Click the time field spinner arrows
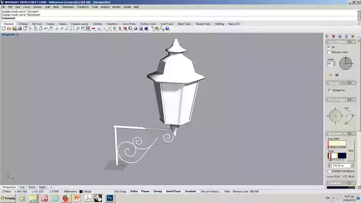361x203 pixels. click(352, 166)
